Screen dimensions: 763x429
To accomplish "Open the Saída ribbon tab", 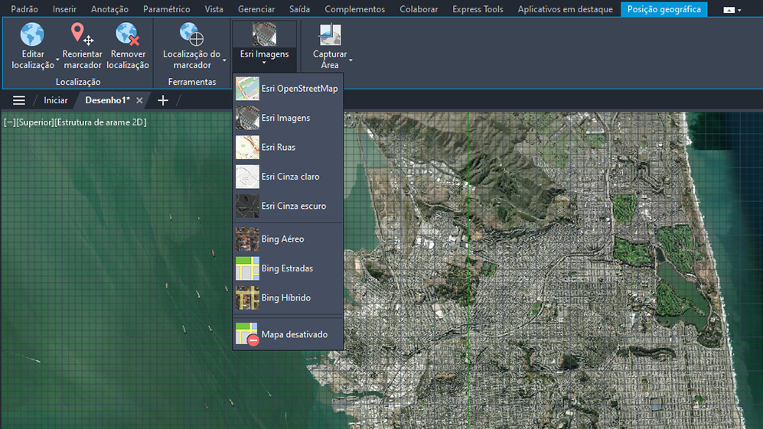I will click(299, 9).
